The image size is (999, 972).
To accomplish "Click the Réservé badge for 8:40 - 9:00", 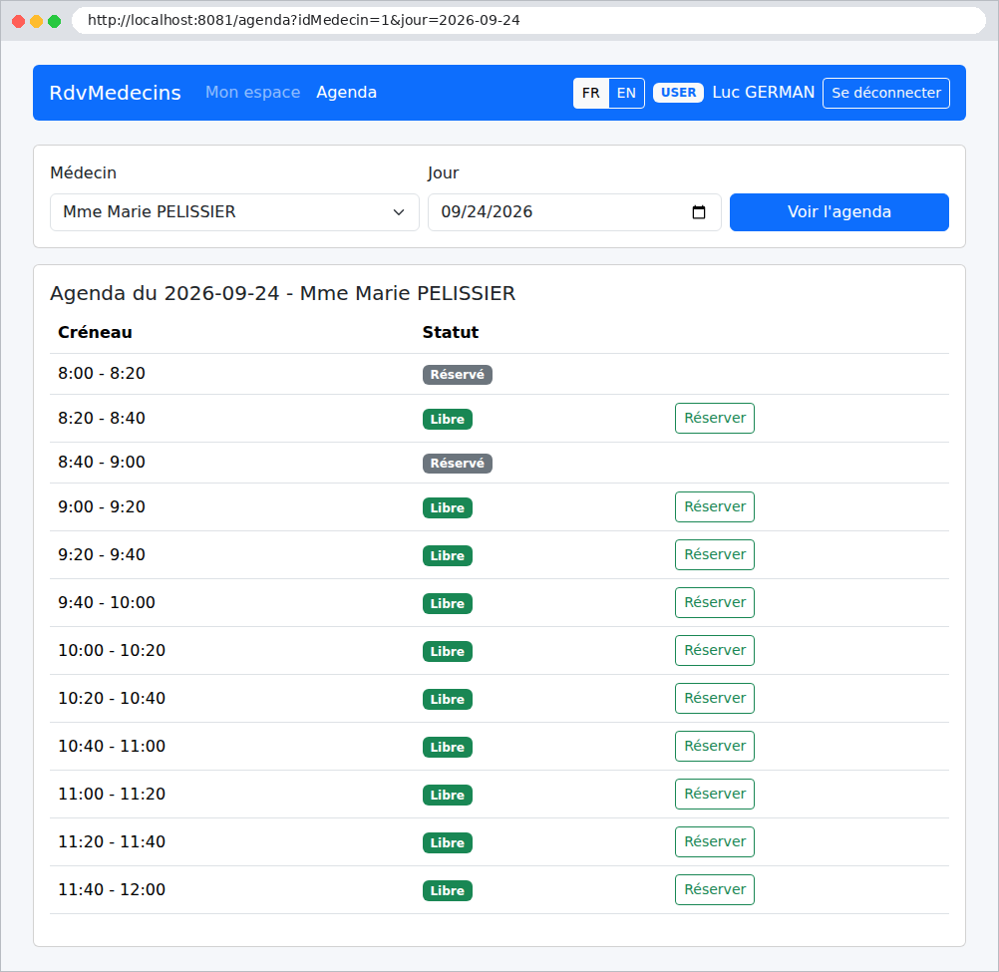I will click(x=458, y=463).
